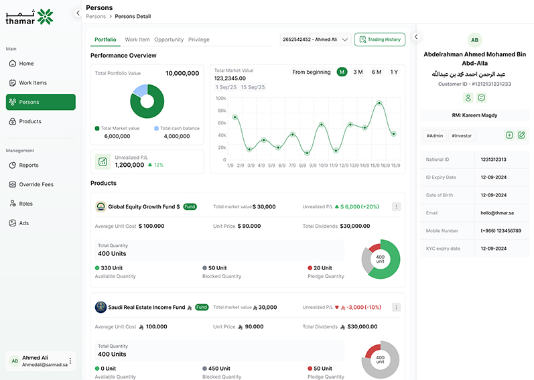Open the Override Fees page
The width and height of the screenshot is (534, 380).
point(36,184)
